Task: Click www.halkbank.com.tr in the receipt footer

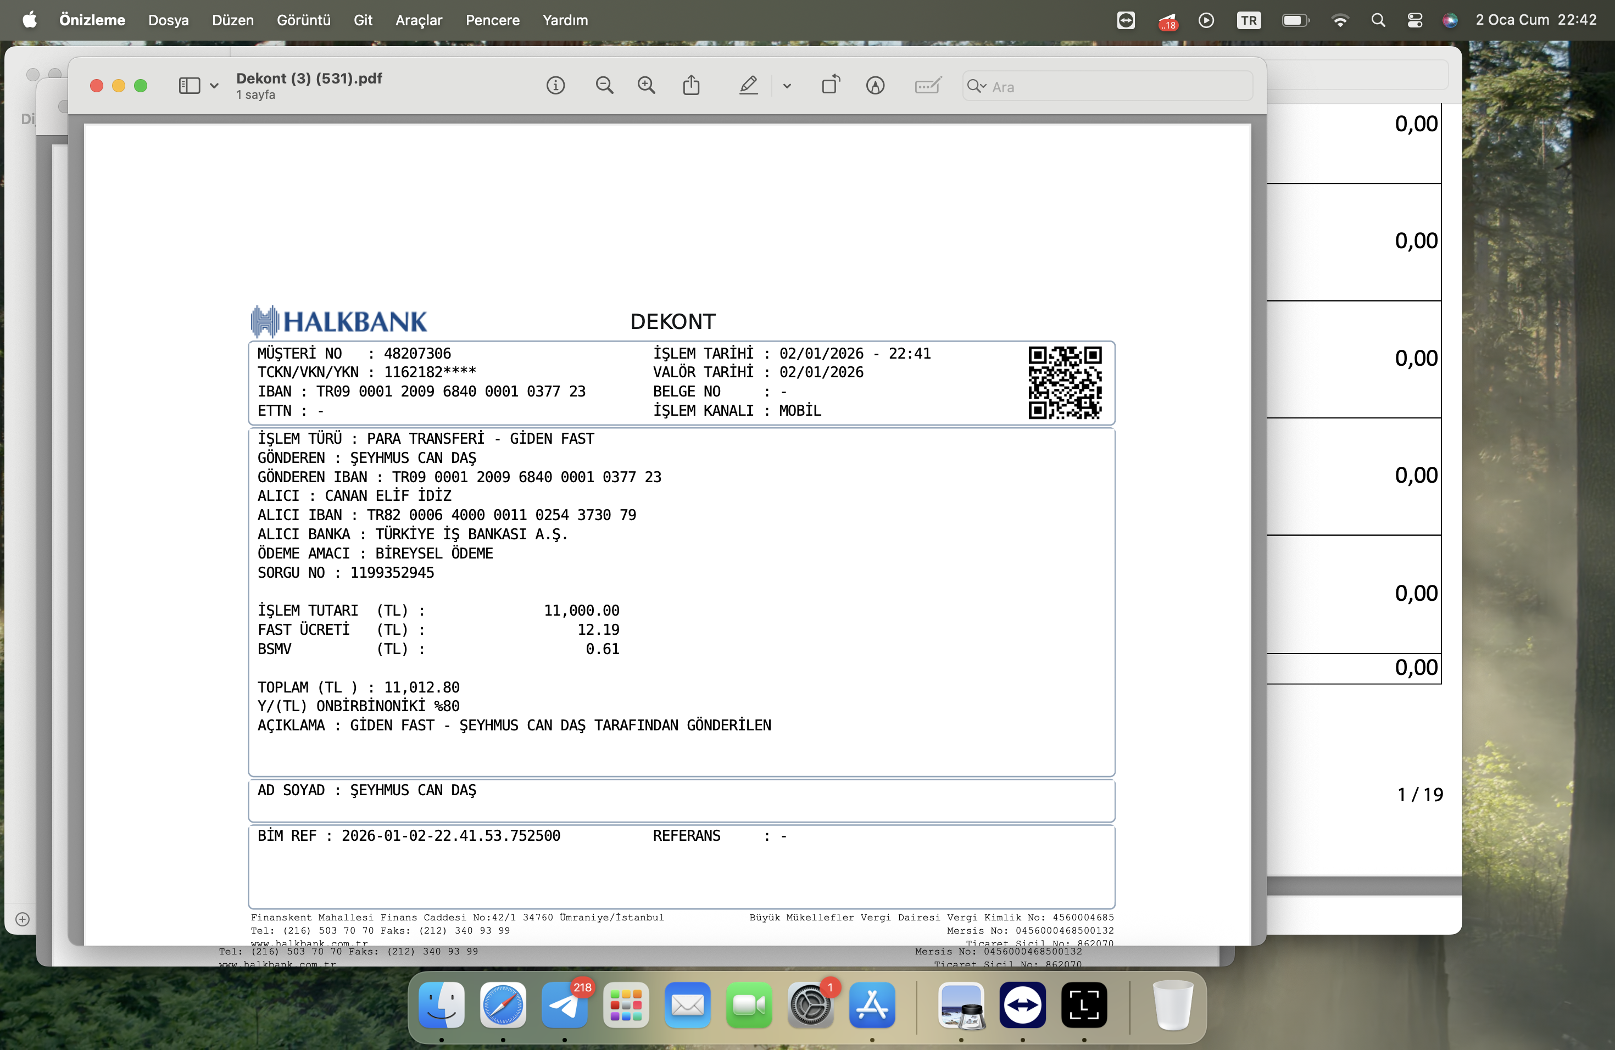Action: point(309,942)
